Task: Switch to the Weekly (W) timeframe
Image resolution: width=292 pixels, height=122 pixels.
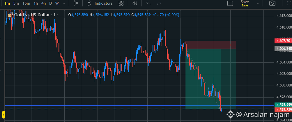Action: click(x=57, y=3)
